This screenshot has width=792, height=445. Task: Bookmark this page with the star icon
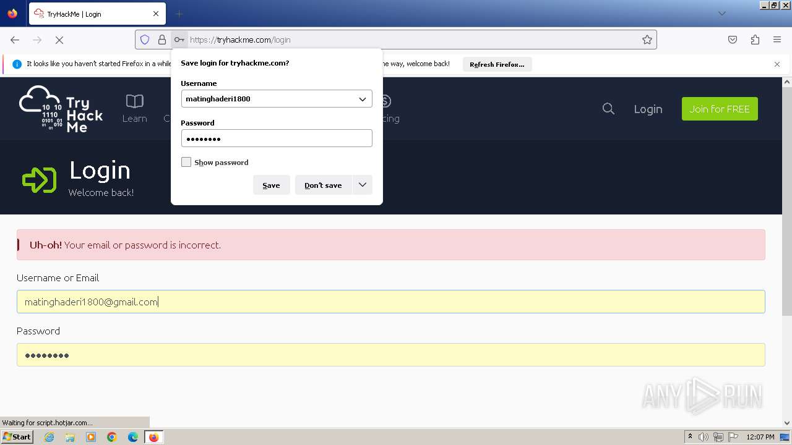point(647,40)
